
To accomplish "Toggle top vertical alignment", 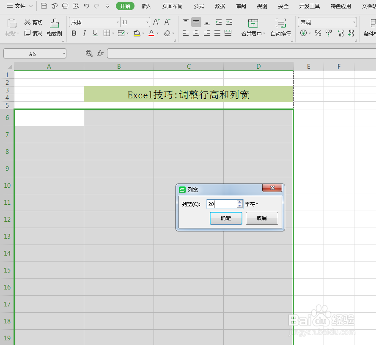I will pos(185,22).
